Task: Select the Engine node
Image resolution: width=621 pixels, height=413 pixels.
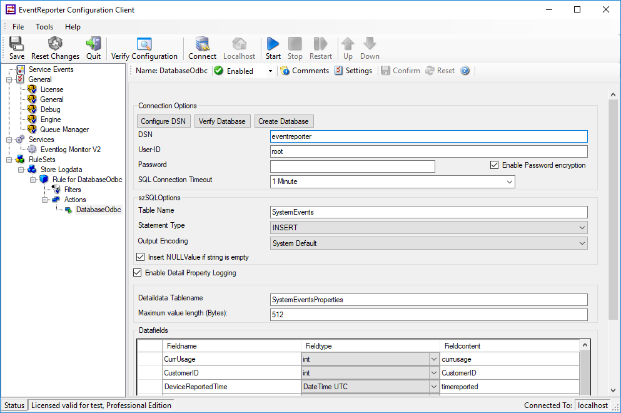Action: pos(51,120)
